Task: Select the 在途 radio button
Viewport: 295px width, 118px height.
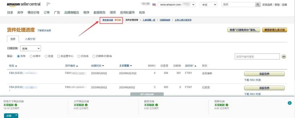Action: [x=46, y=56]
